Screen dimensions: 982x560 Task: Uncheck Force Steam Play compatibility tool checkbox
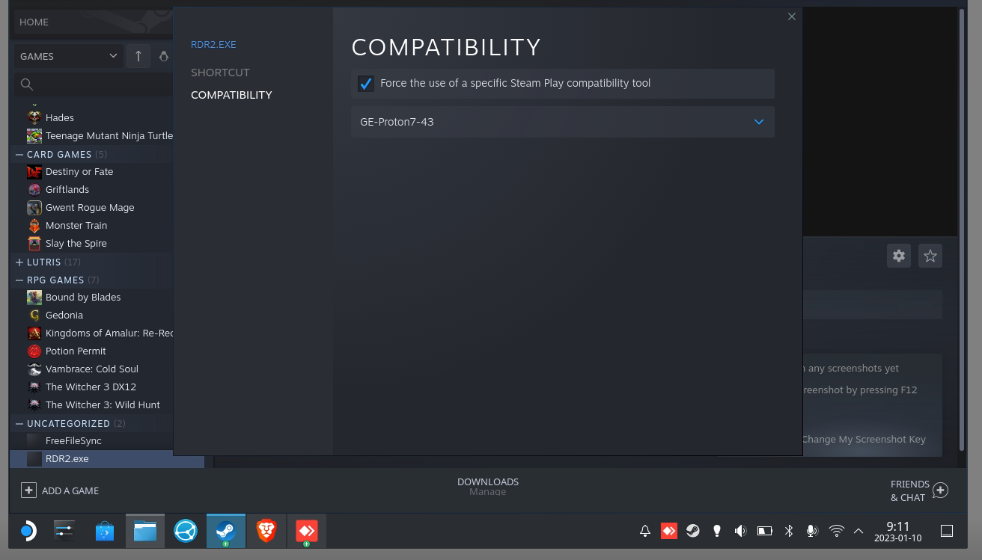pos(365,84)
